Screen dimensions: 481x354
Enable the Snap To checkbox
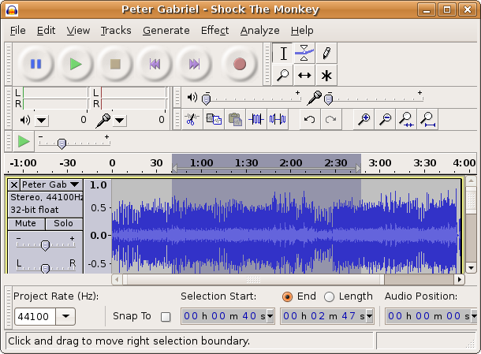(166, 317)
